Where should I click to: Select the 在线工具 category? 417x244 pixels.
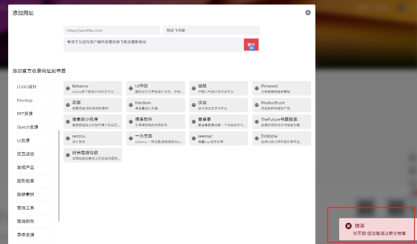click(33, 208)
